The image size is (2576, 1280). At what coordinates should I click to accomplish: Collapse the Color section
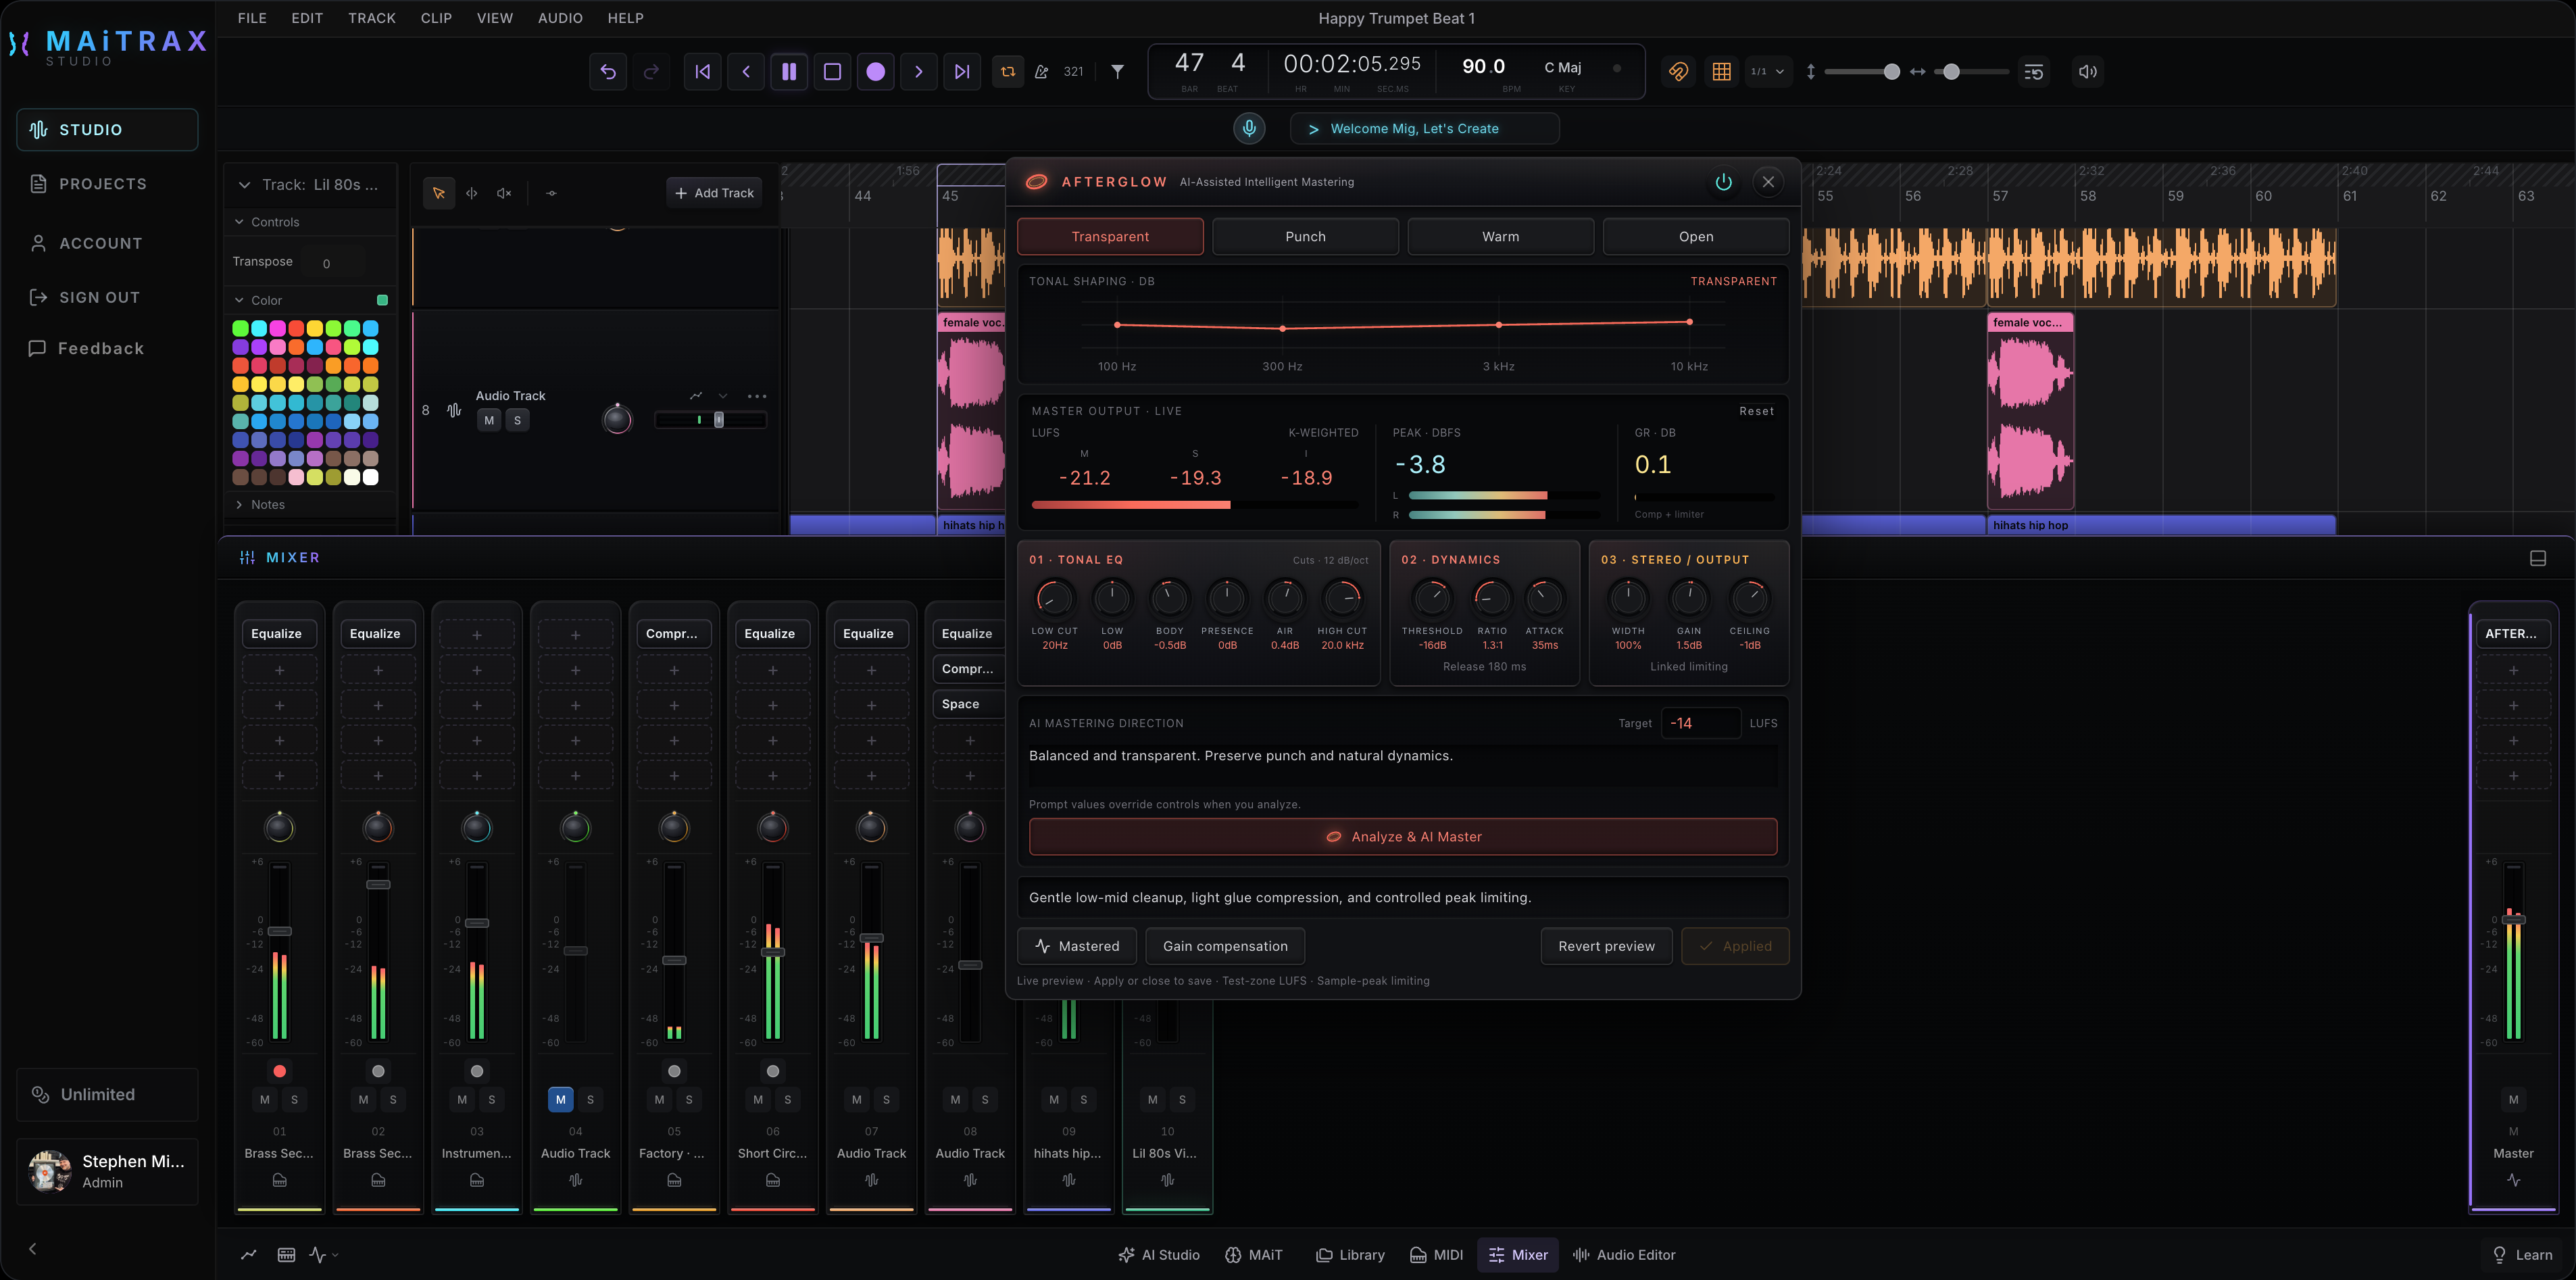click(x=239, y=300)
